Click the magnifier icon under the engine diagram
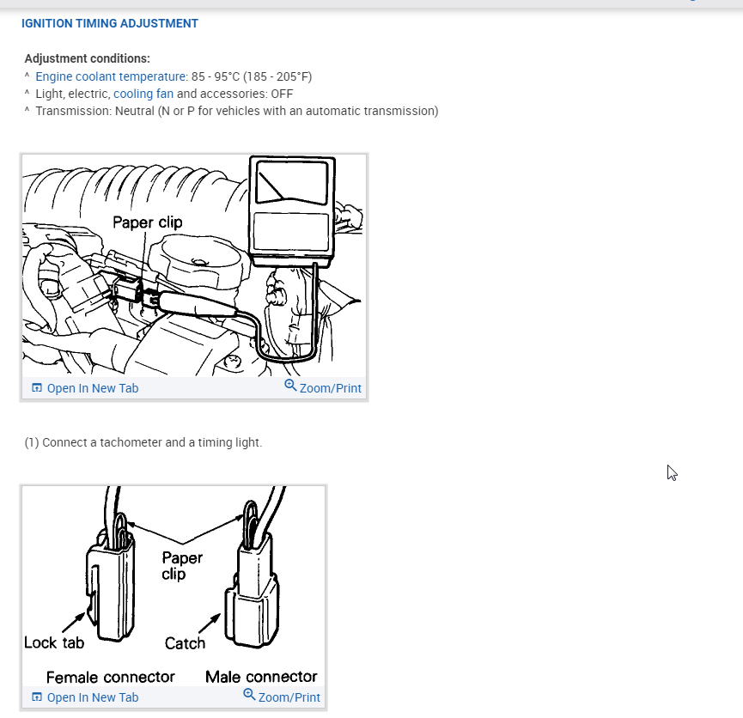The width and height of the screenshot is (743, 718). pos(290,386)
